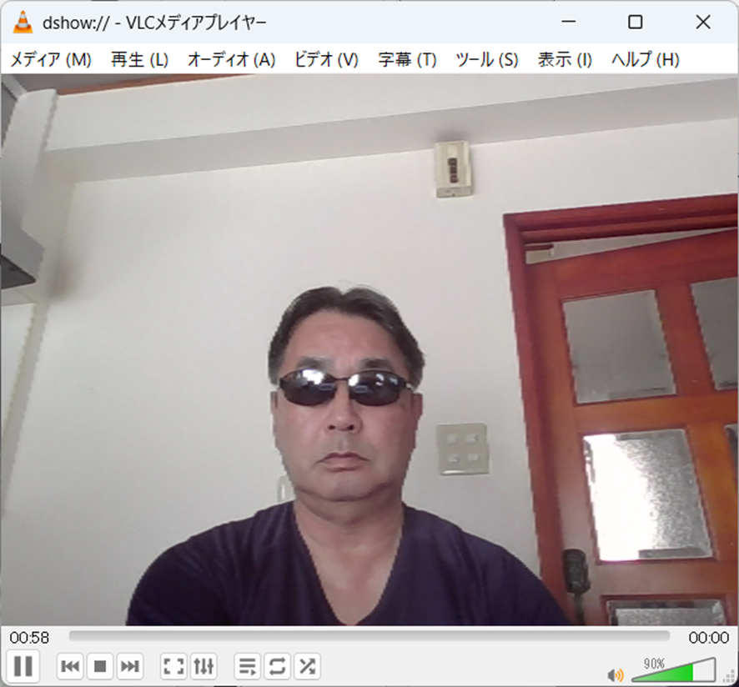Open the 再生 (L) menu
The width and height of the screenshot is (739, 687).
click(x=139, y=59)
